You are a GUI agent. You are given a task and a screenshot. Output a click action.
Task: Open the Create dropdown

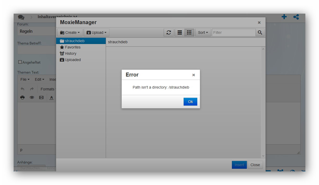tap(70, 32)
